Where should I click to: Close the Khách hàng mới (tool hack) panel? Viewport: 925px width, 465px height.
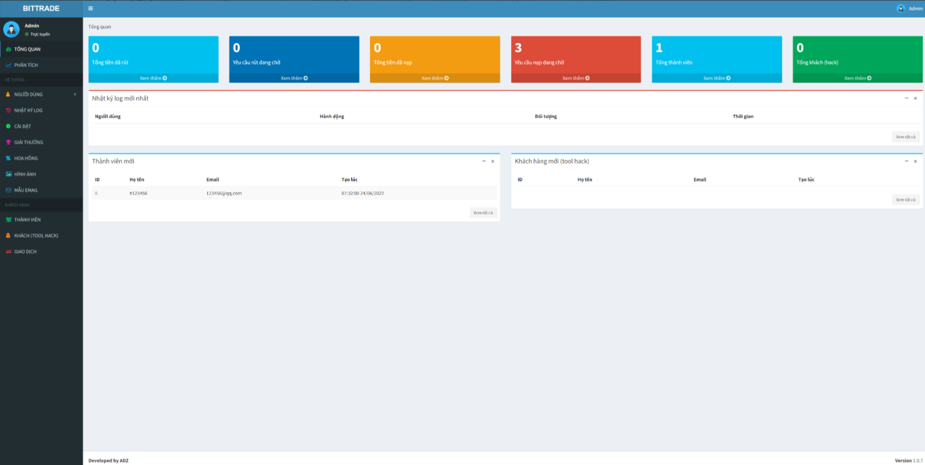(x=915, y=161)
